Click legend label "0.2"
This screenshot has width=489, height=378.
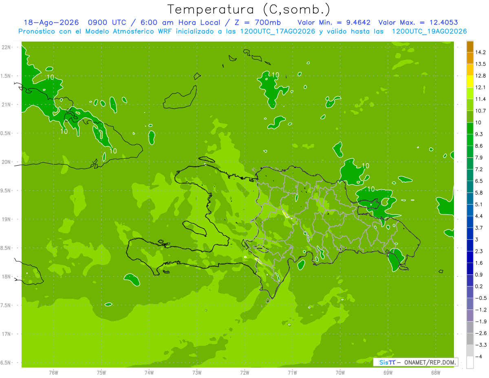click(479, 286)
